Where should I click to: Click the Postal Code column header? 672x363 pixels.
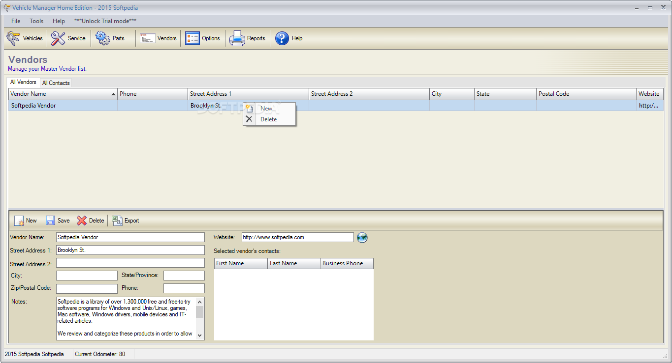(586, 94)
